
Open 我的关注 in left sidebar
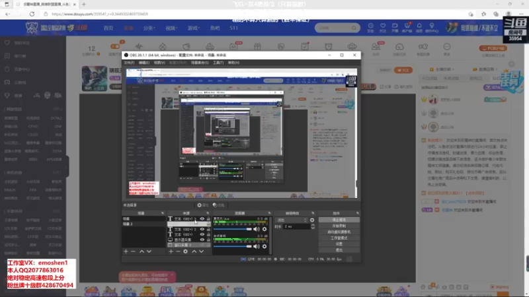[x=22, y=43]
